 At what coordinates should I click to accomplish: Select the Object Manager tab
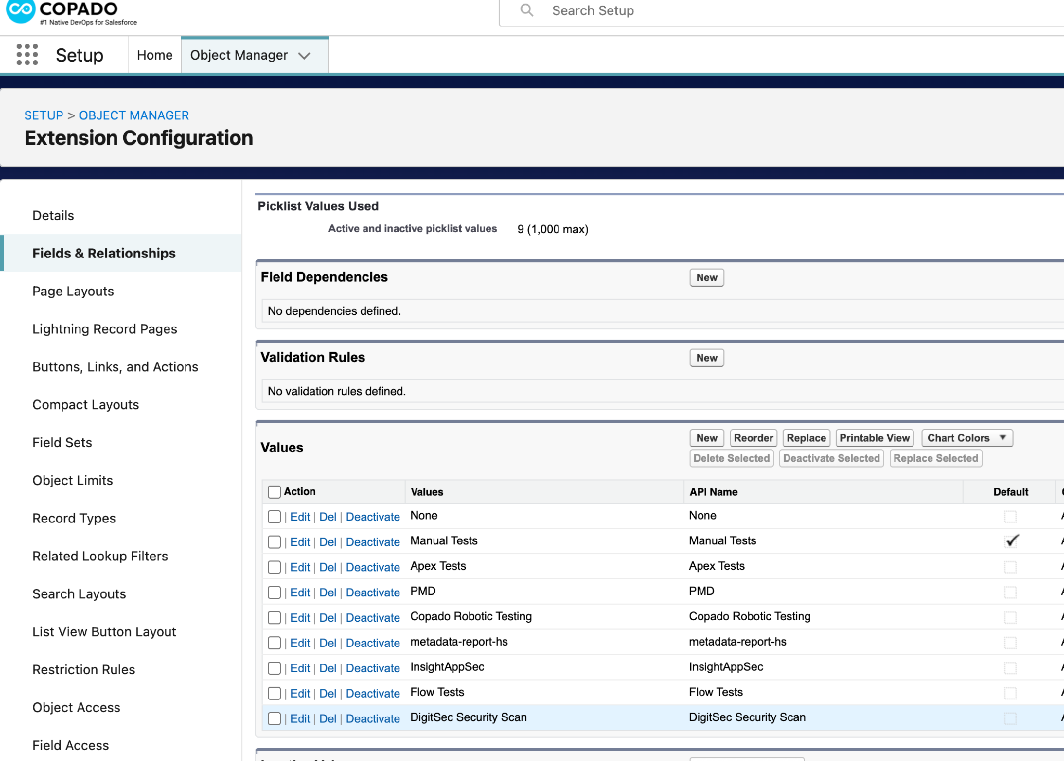(x=239, y=55)
